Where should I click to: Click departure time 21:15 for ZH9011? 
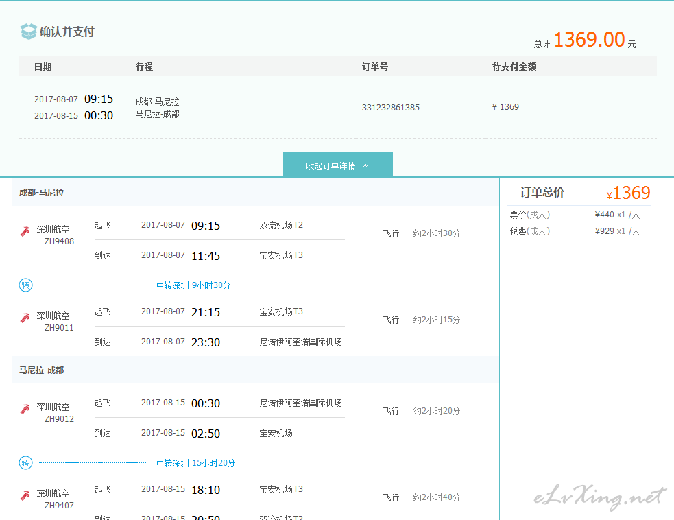[x=206, y=312]
